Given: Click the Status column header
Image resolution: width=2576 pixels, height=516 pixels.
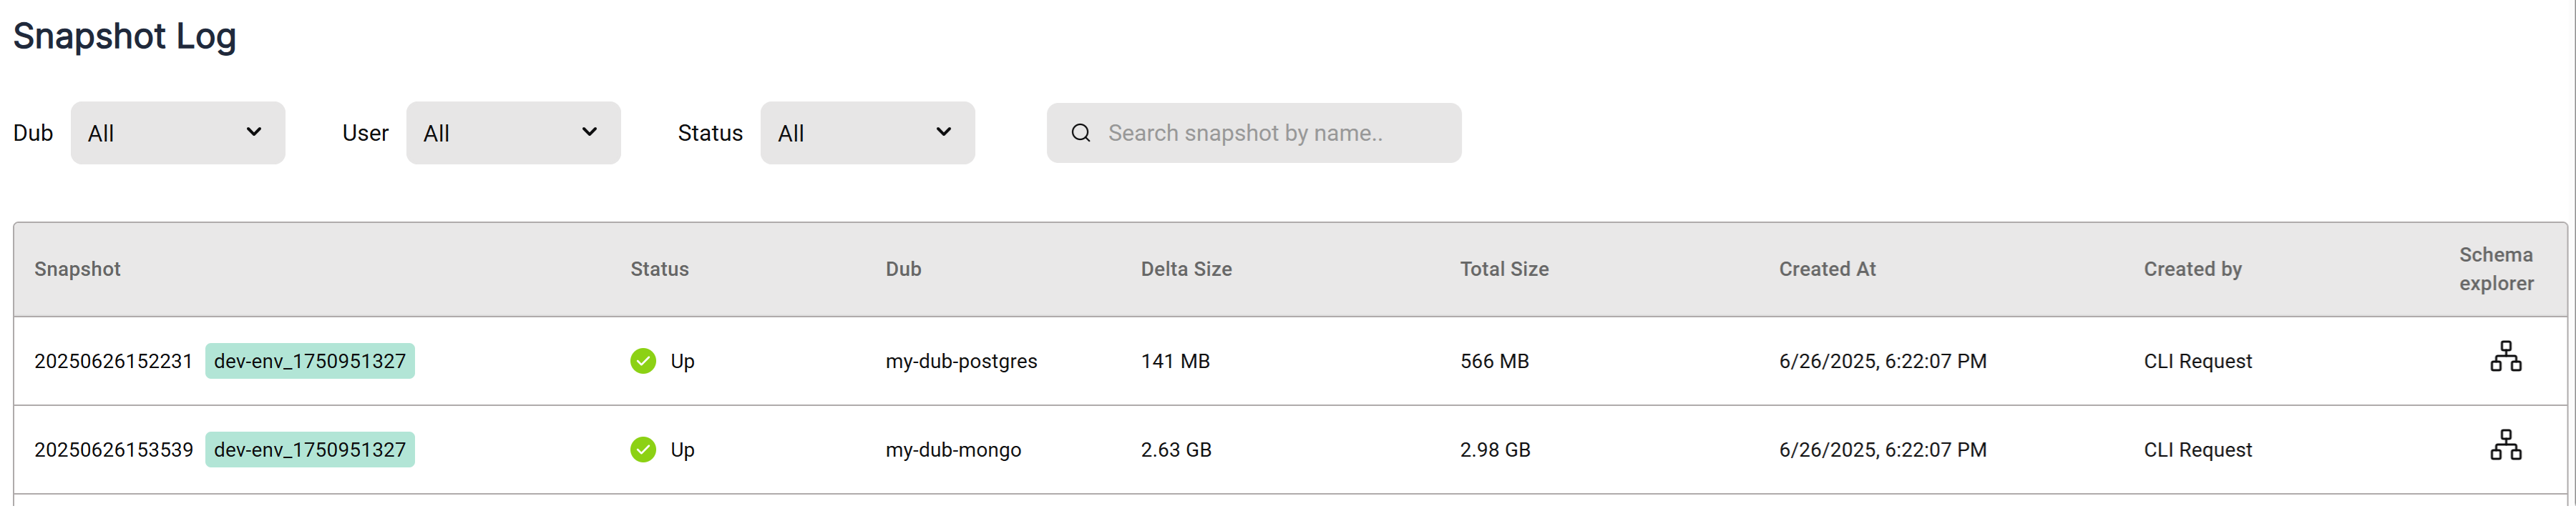Looking at the screenshot, I should point(659,269).
